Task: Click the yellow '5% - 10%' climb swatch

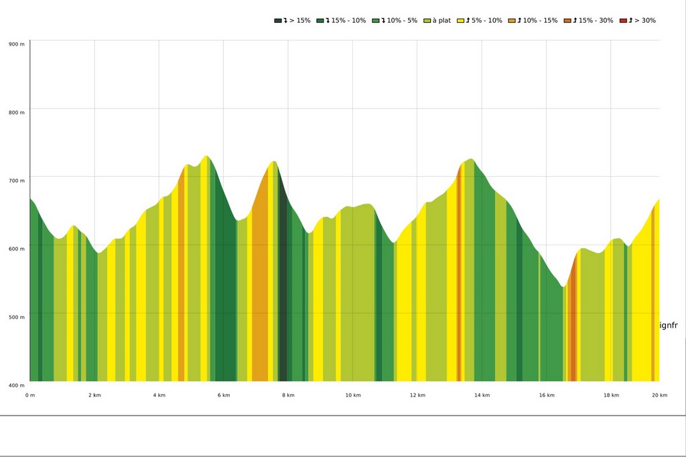Action: coord(460,21)
